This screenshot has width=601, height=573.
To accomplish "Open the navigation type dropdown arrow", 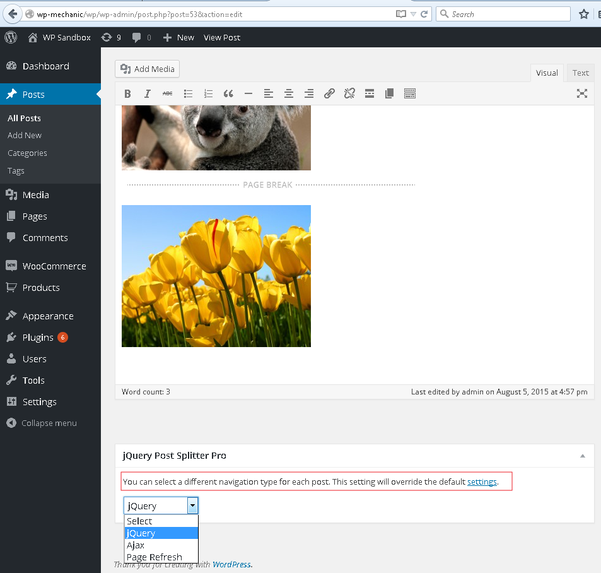I will (192, 505).
